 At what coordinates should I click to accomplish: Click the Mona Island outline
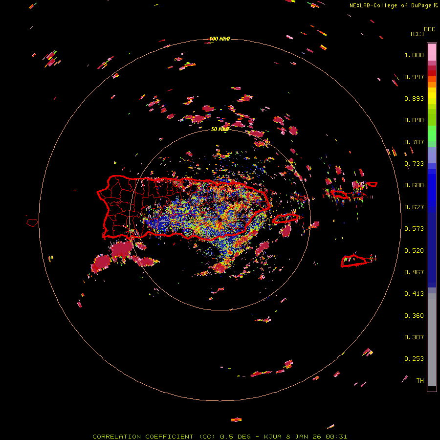(x=32, y=223)
